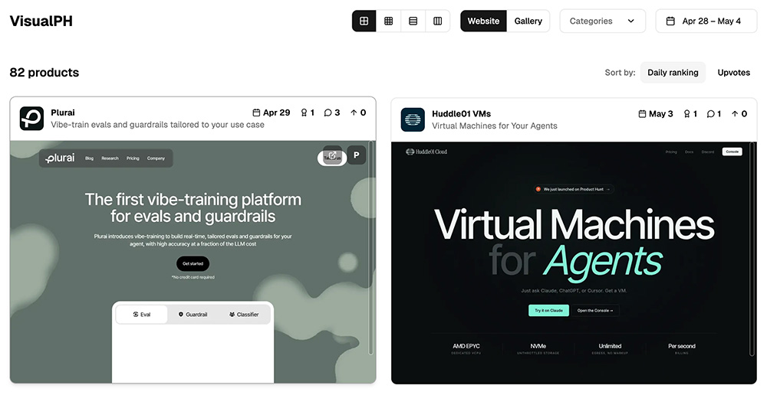Upvote Huddle01 VMs with the arrow icon

click(735, 114)
